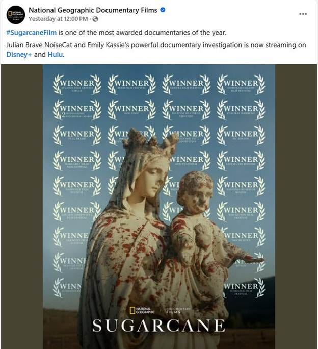318x349 pixels.
Task: Open the Disney+ tagged link
Action: tap(19, 54)
